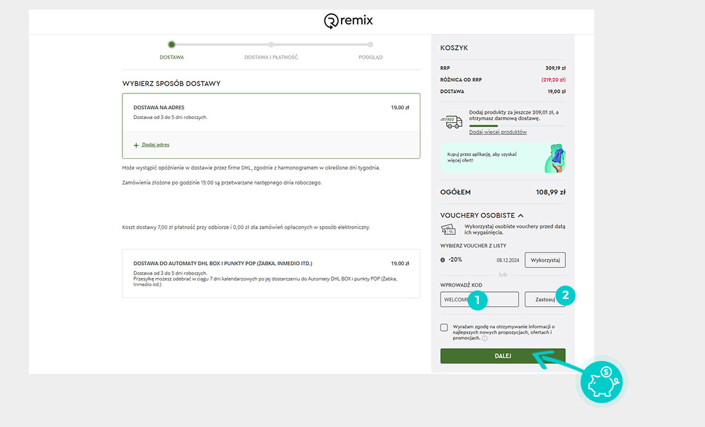Viewport: 705px width, 427px height.
Task: Click the OGÓŁEM label
Action: pyautogui.click(x=456, y=192)
